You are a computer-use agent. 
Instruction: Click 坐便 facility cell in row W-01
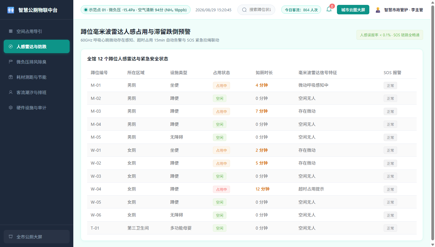174,150
